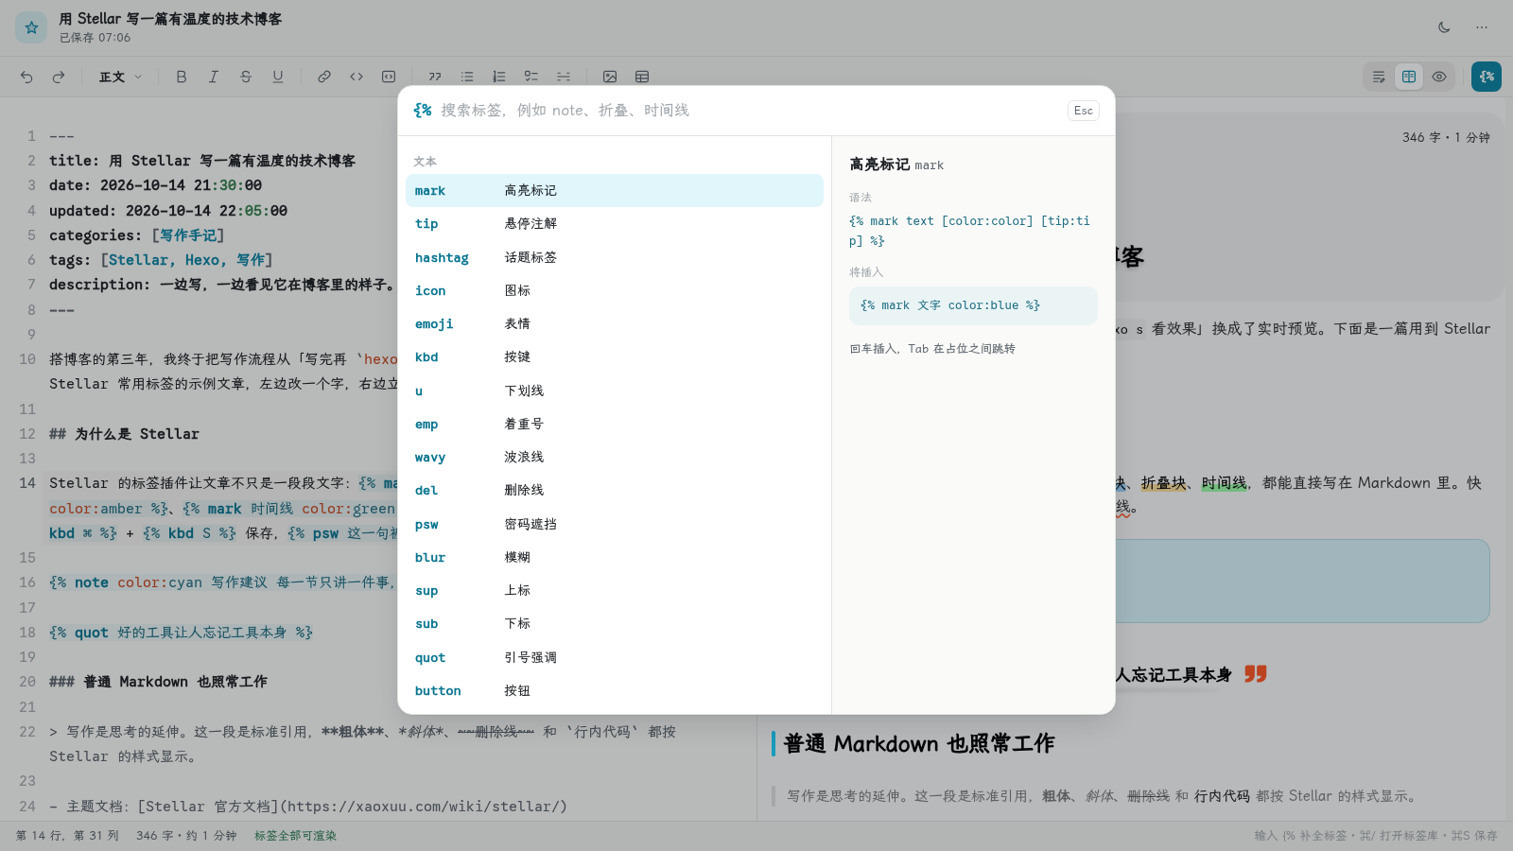This screenshot has width=1513, height=851.
Task: Choose the kbd 按键 tag
Action: pos(615,357)
